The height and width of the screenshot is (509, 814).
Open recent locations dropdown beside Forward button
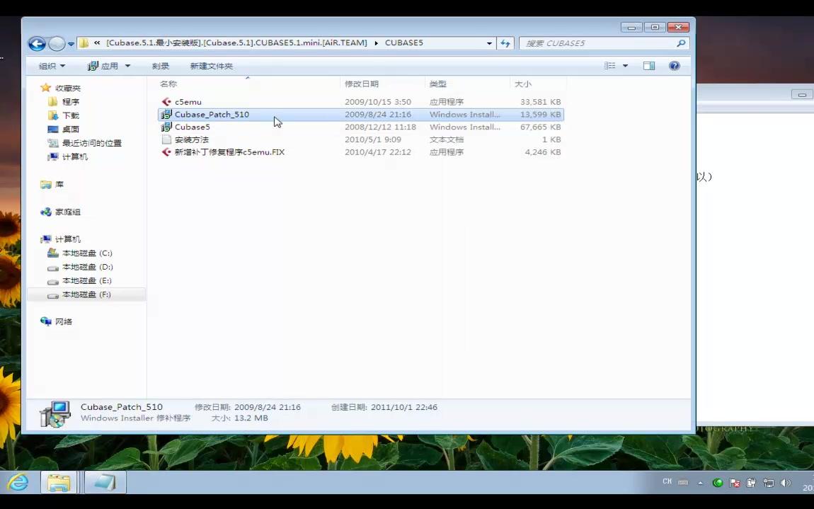click(71, 44)
